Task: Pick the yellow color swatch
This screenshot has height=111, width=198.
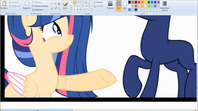Action: coord(145,2)
